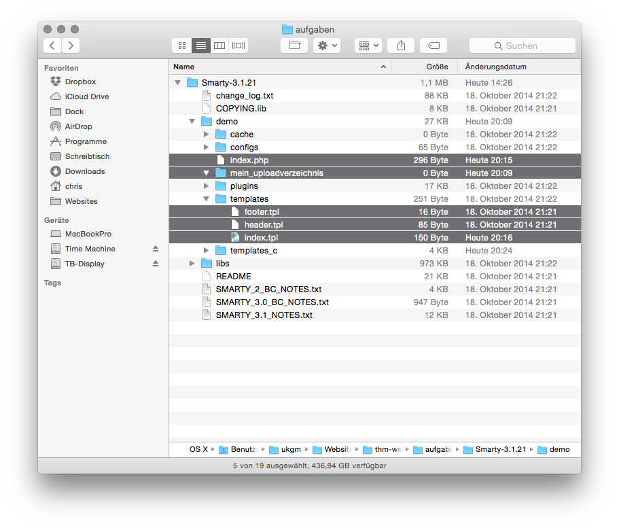Click demo in the path bar
The height and width of the screenshot is (528, 619).
pos(554,449)
